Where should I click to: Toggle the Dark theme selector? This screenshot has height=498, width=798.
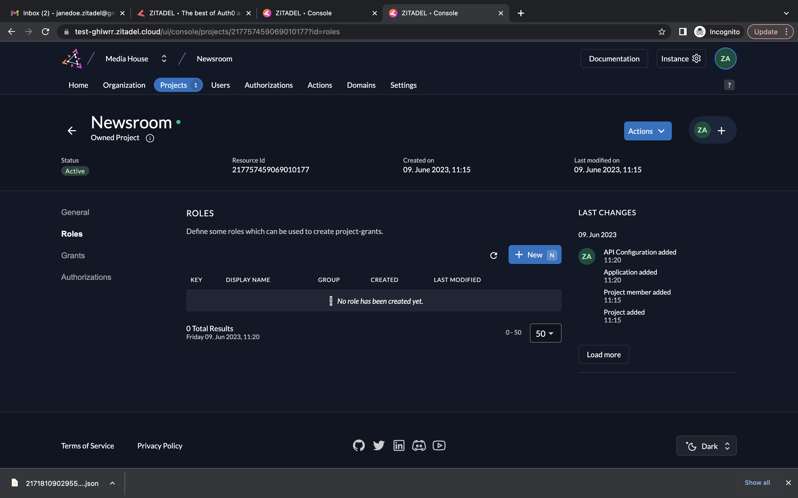click(706, 446)
